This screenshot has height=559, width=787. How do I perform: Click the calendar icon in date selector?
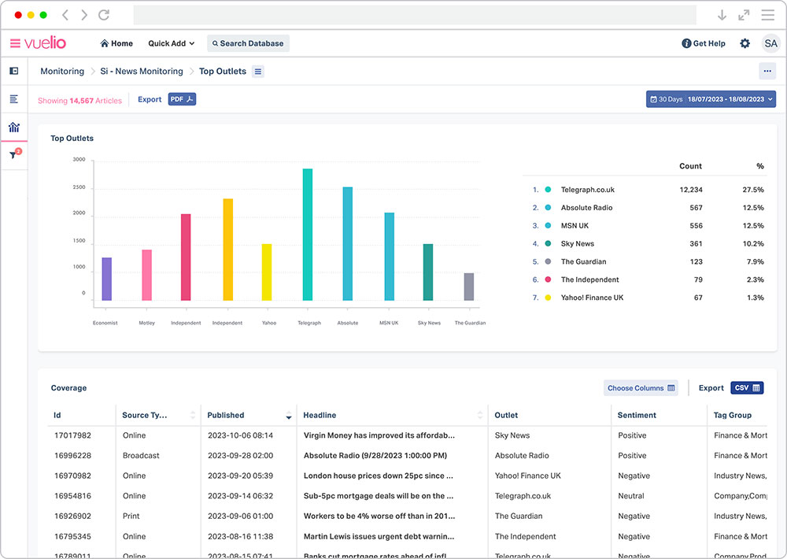tap(653, 99)
